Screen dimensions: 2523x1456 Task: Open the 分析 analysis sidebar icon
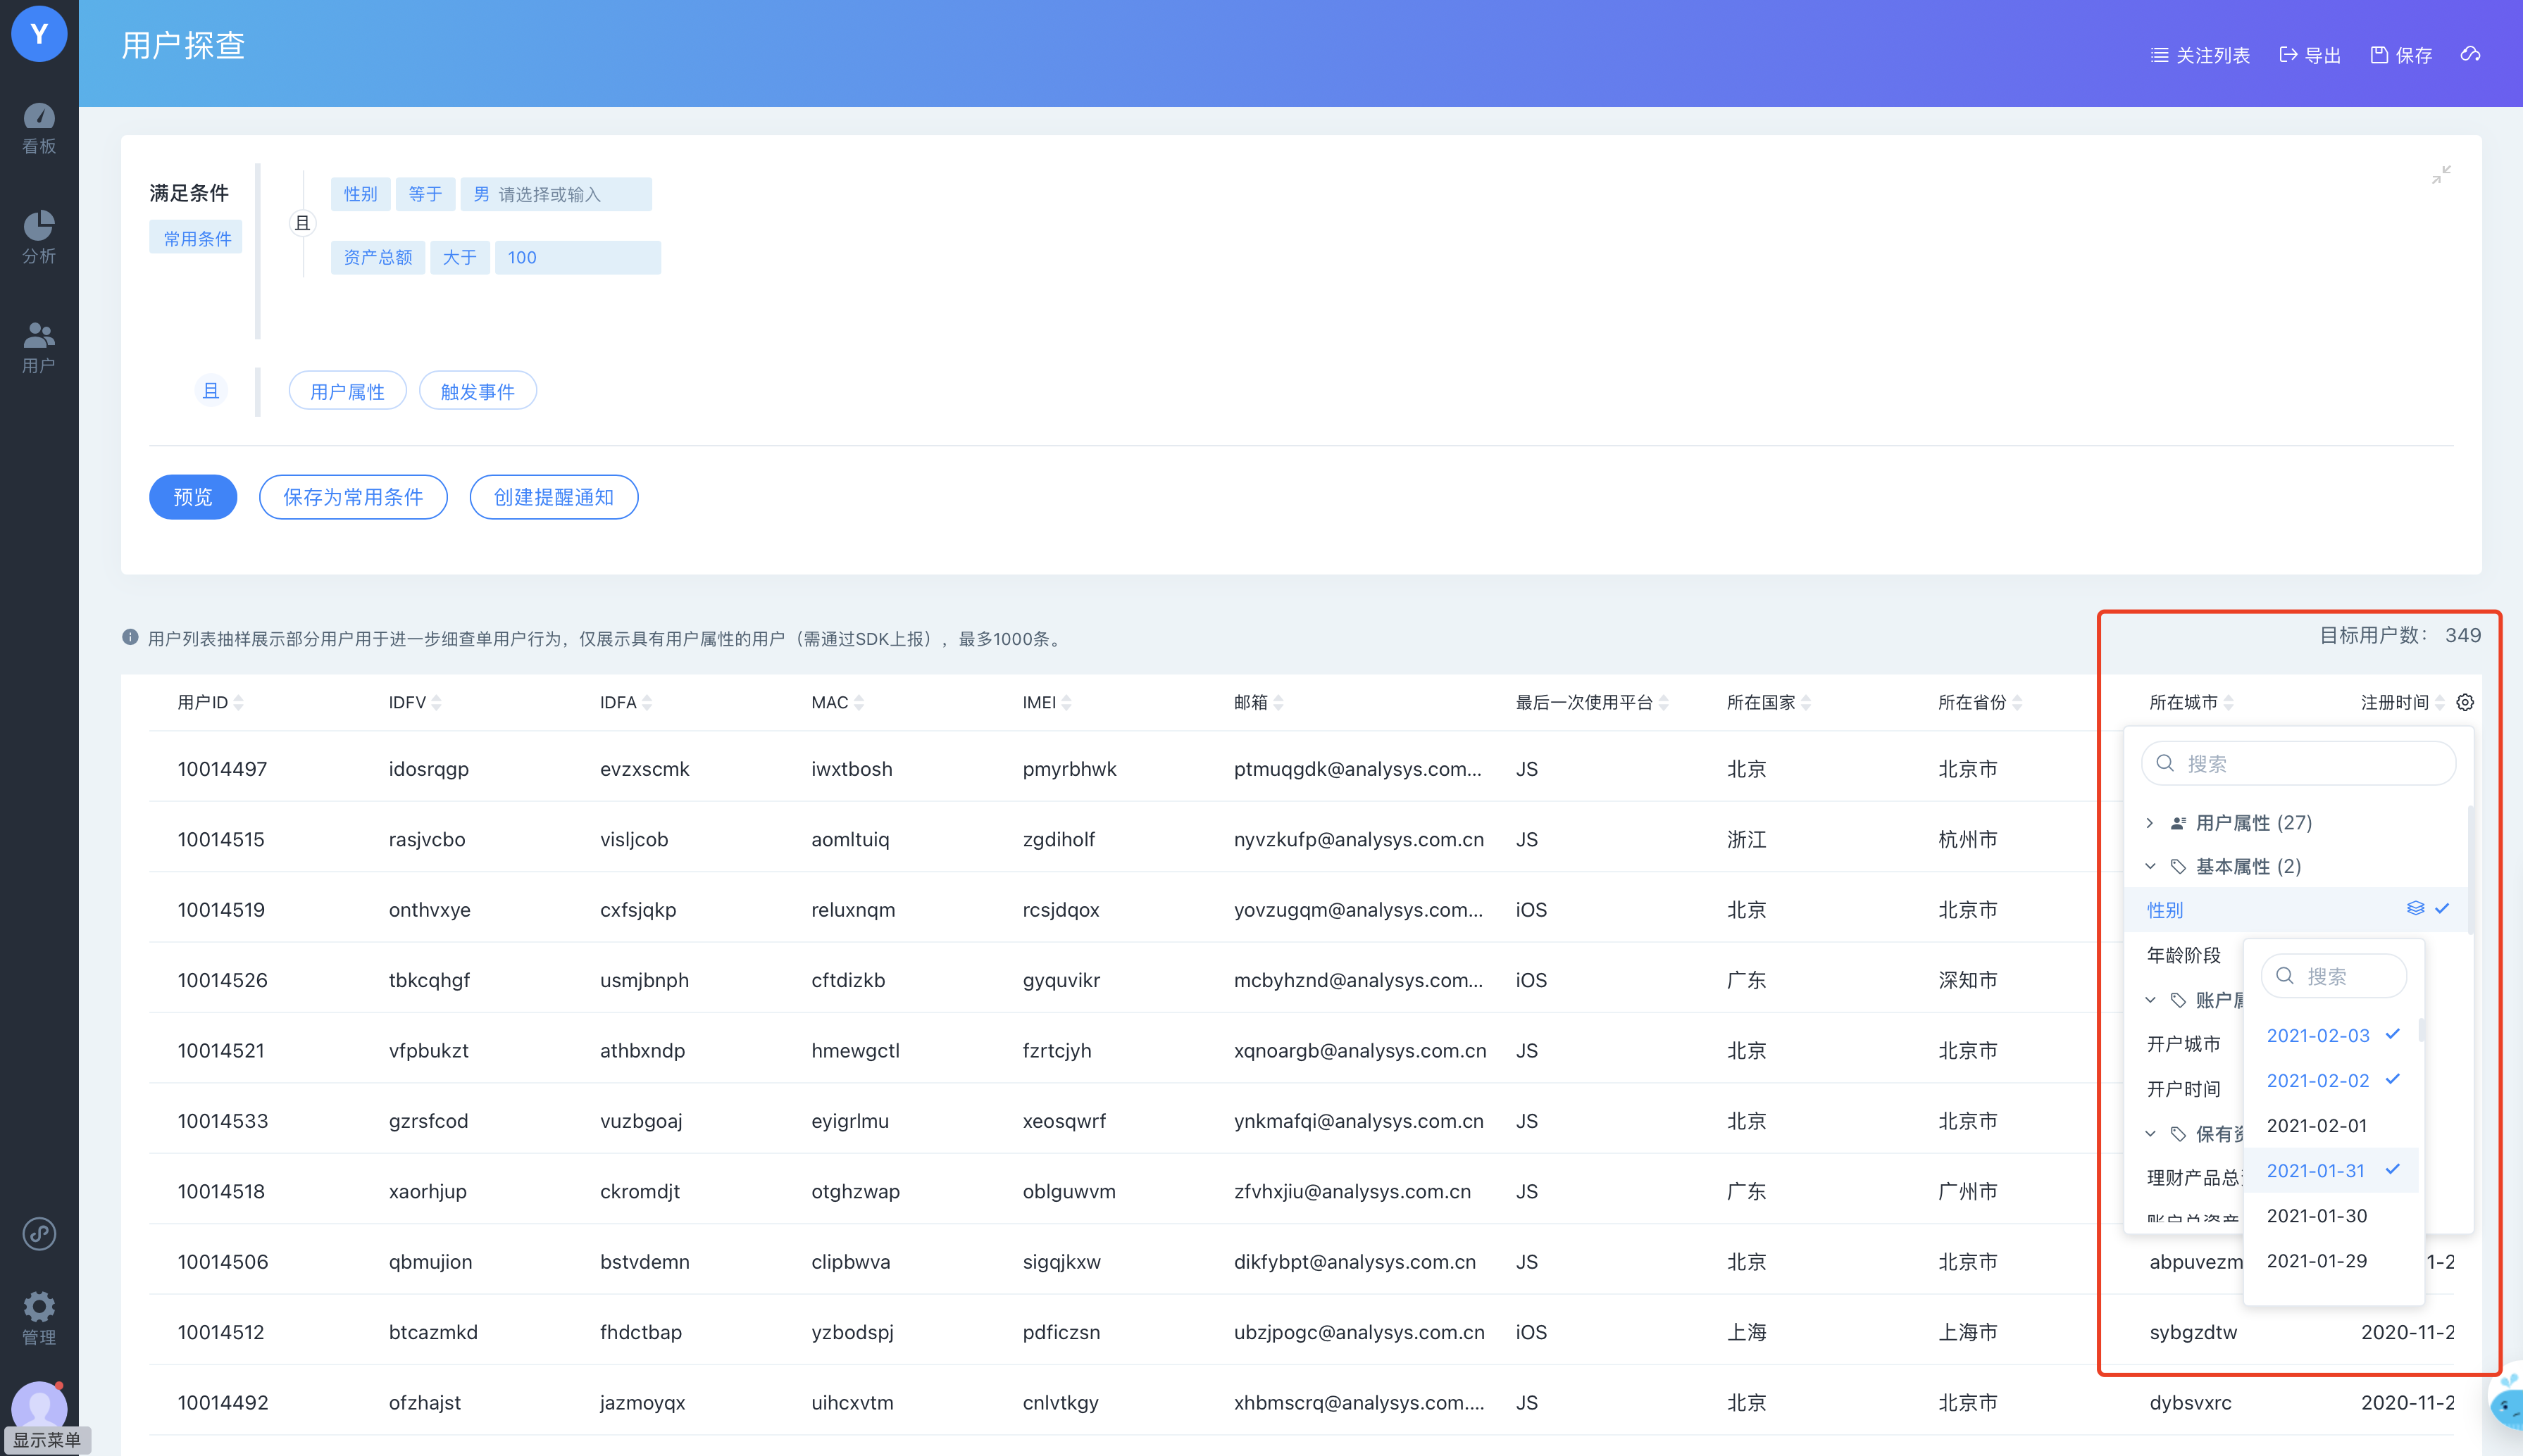pyautogui.click(x=39, y=237)
